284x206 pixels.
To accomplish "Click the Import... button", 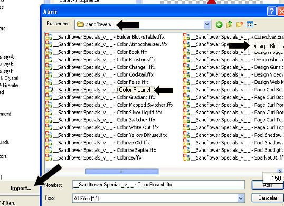I will pyautogui.click(x=21, y=188).
